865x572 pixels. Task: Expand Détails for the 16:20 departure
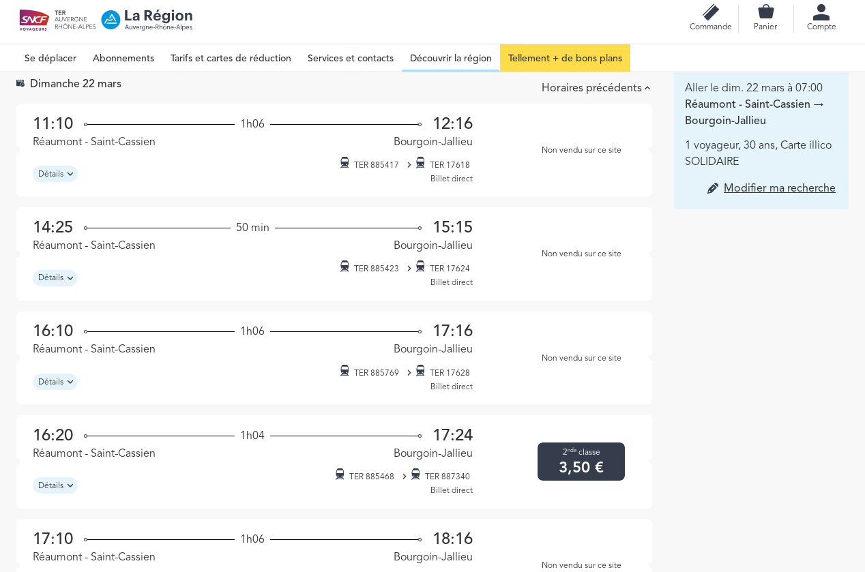55,485
